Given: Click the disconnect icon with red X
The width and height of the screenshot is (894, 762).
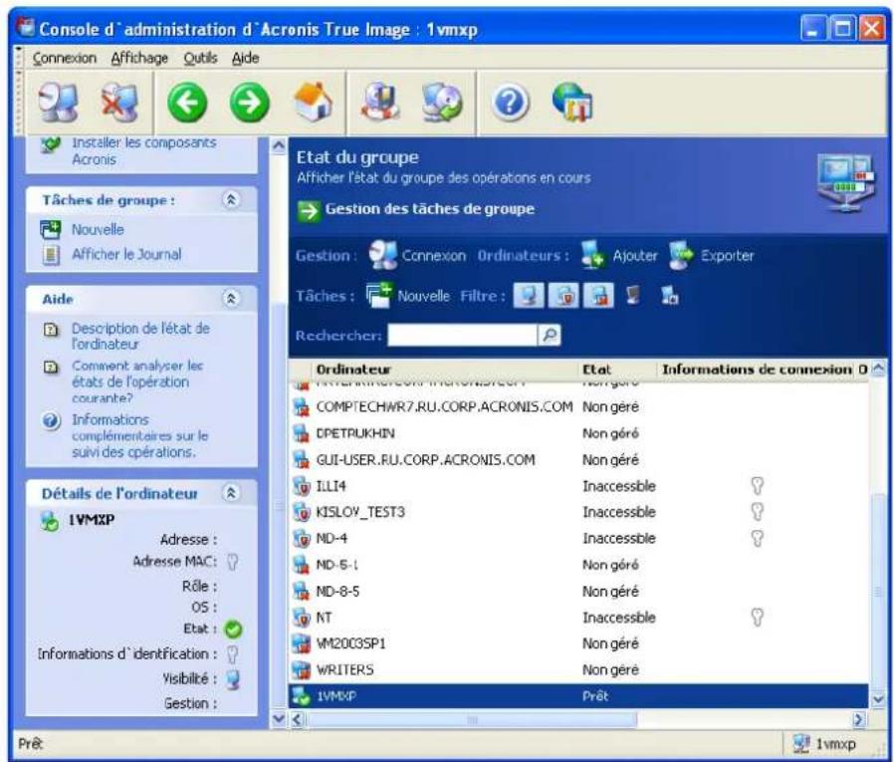Looking at the screenshot, I should pyautogui.click(x=119, y=103).
